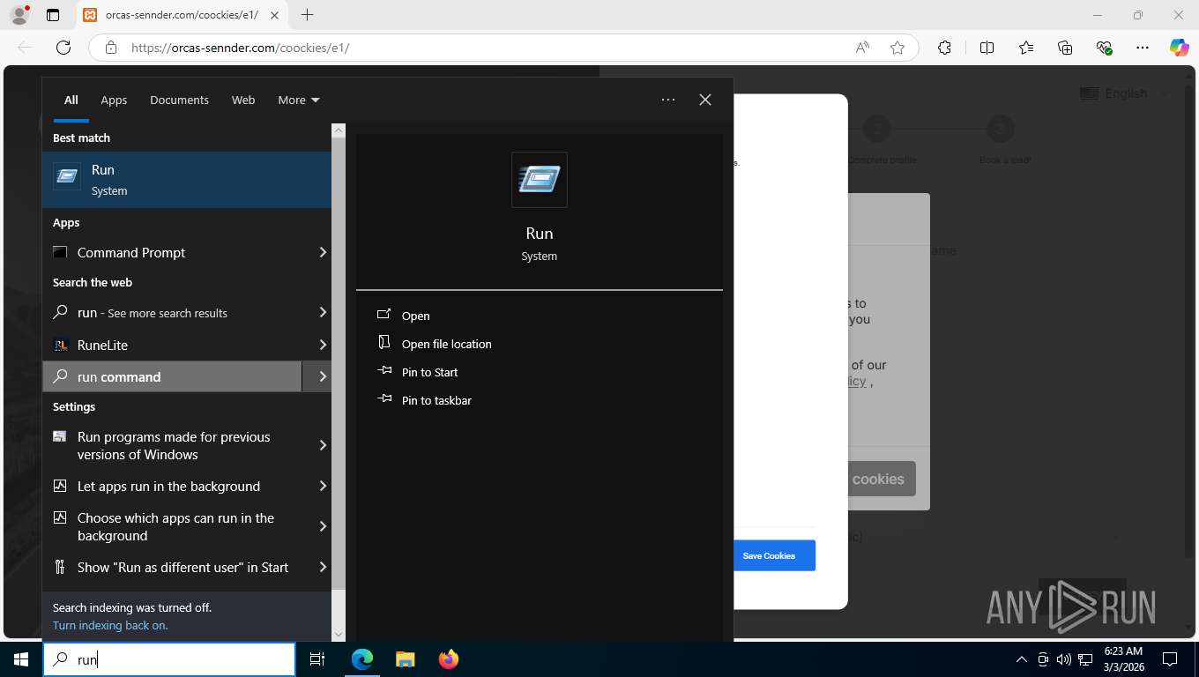
Task: View site information lock icon
Action: (111, 48)
